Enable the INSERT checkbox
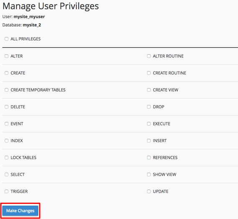Viewport: 238px width, 219px height. [x=149, y=140]
